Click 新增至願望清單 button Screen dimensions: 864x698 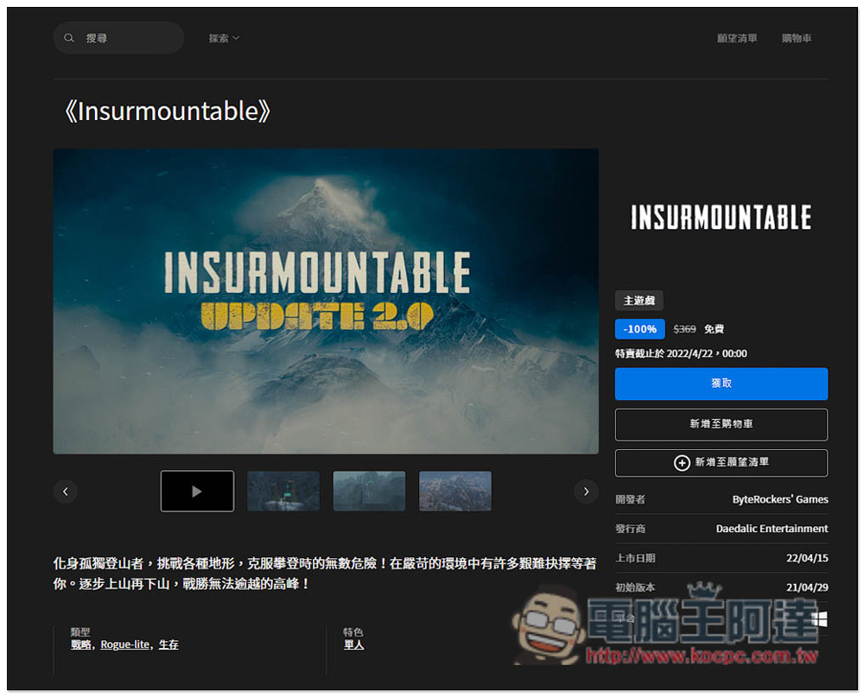[x=721, y=463]
